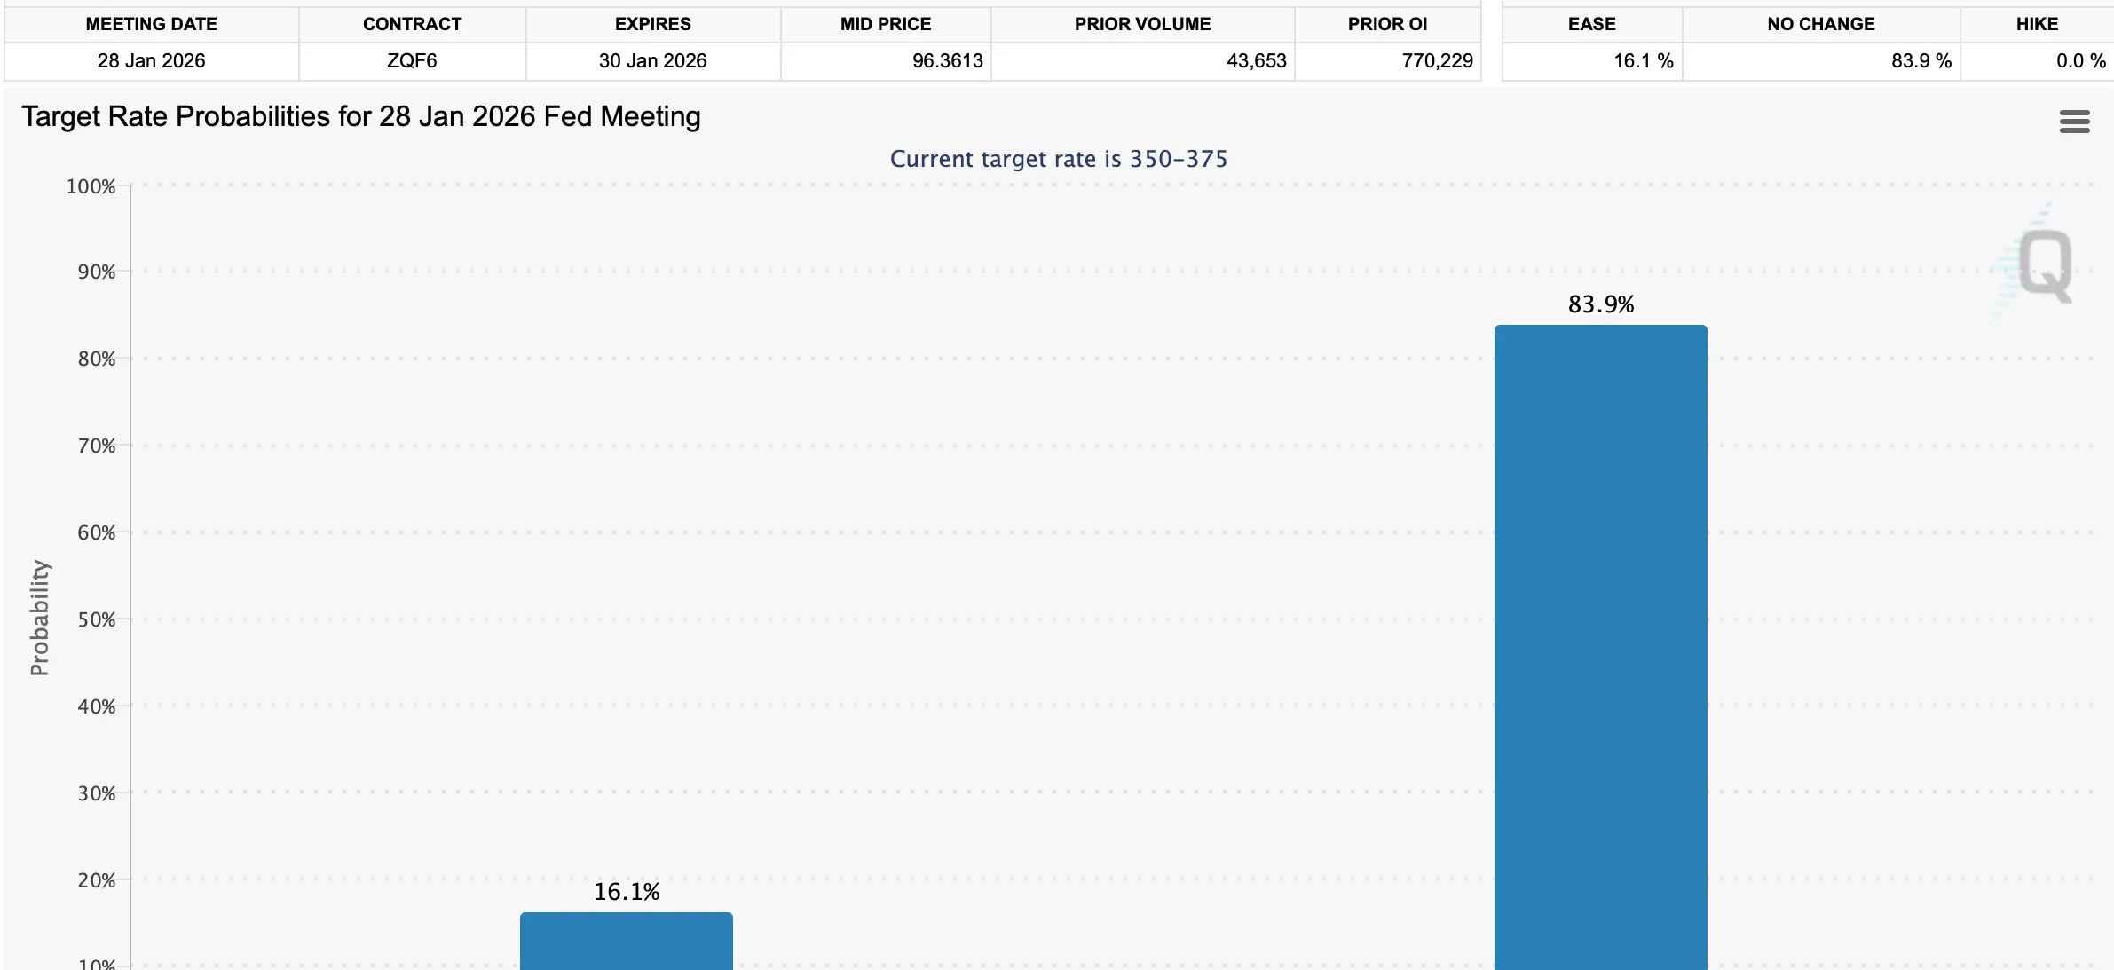Screen dimensions: 2114x970
Task: Click the EXPIRES column header
Action: coord(652,24)
